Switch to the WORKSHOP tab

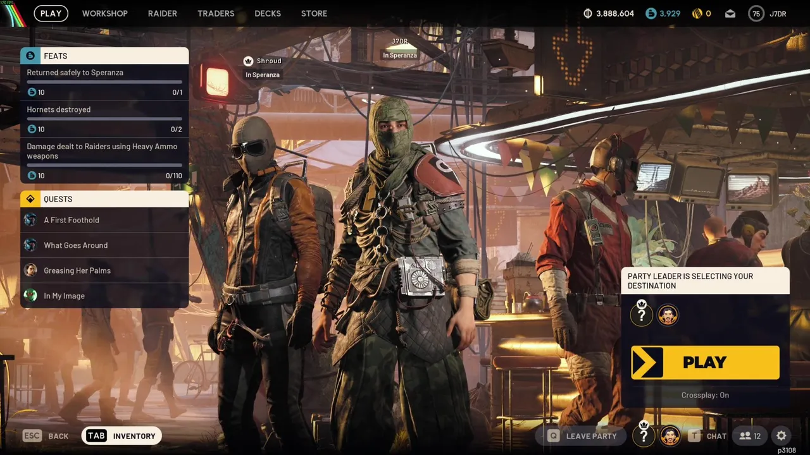pos(104,13)
